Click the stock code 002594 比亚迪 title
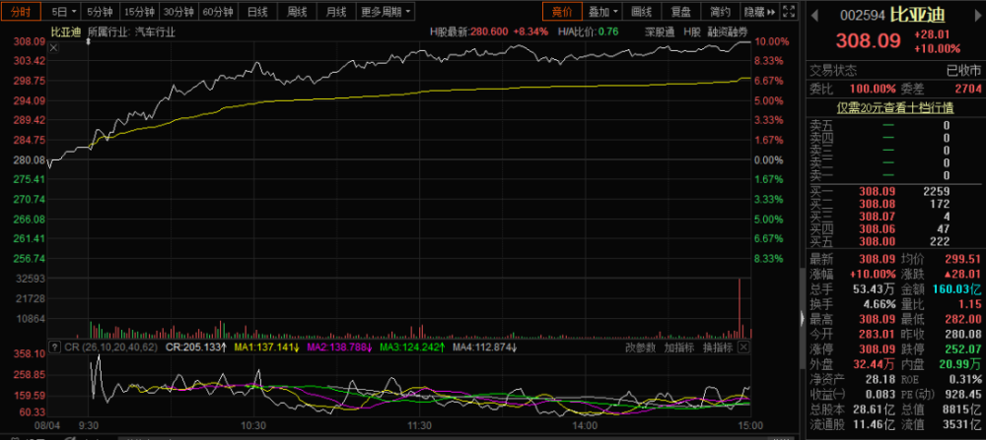The width and height of the screenshot is (986, 440). (892, 14)
